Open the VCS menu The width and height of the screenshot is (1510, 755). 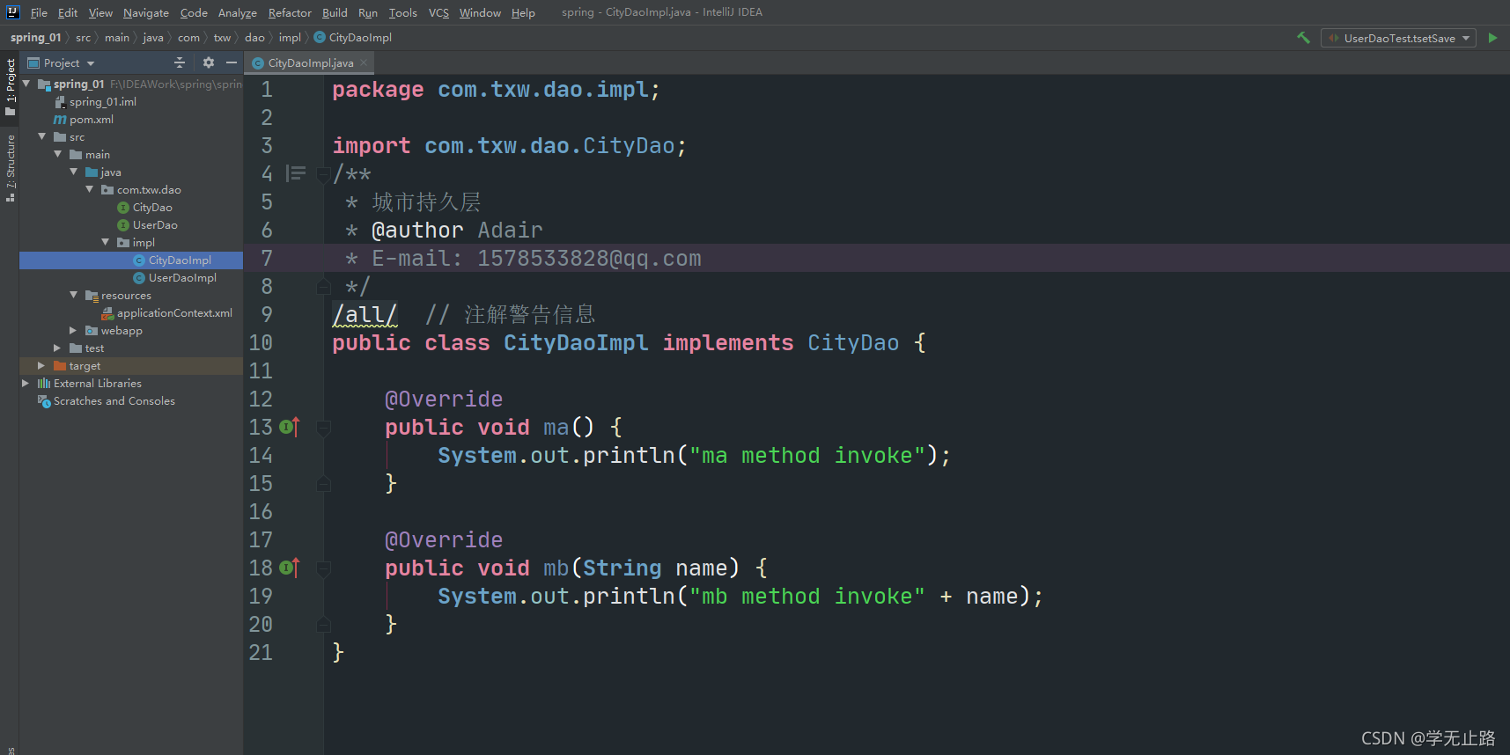pos(438,12)
